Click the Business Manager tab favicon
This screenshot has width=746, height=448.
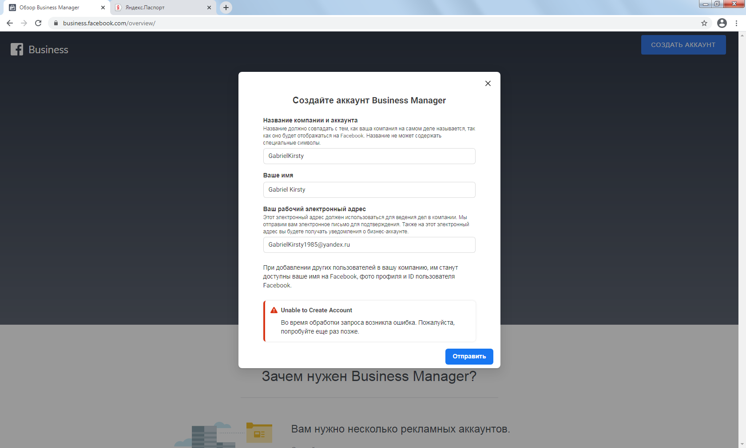[12, 8]
